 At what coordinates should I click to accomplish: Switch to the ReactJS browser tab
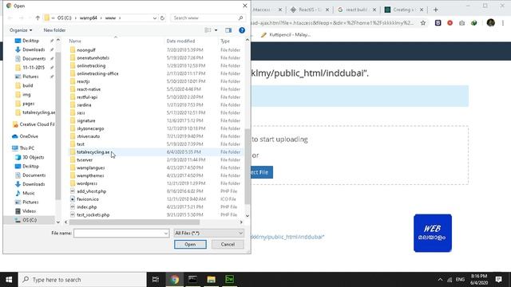coord(310,10)
